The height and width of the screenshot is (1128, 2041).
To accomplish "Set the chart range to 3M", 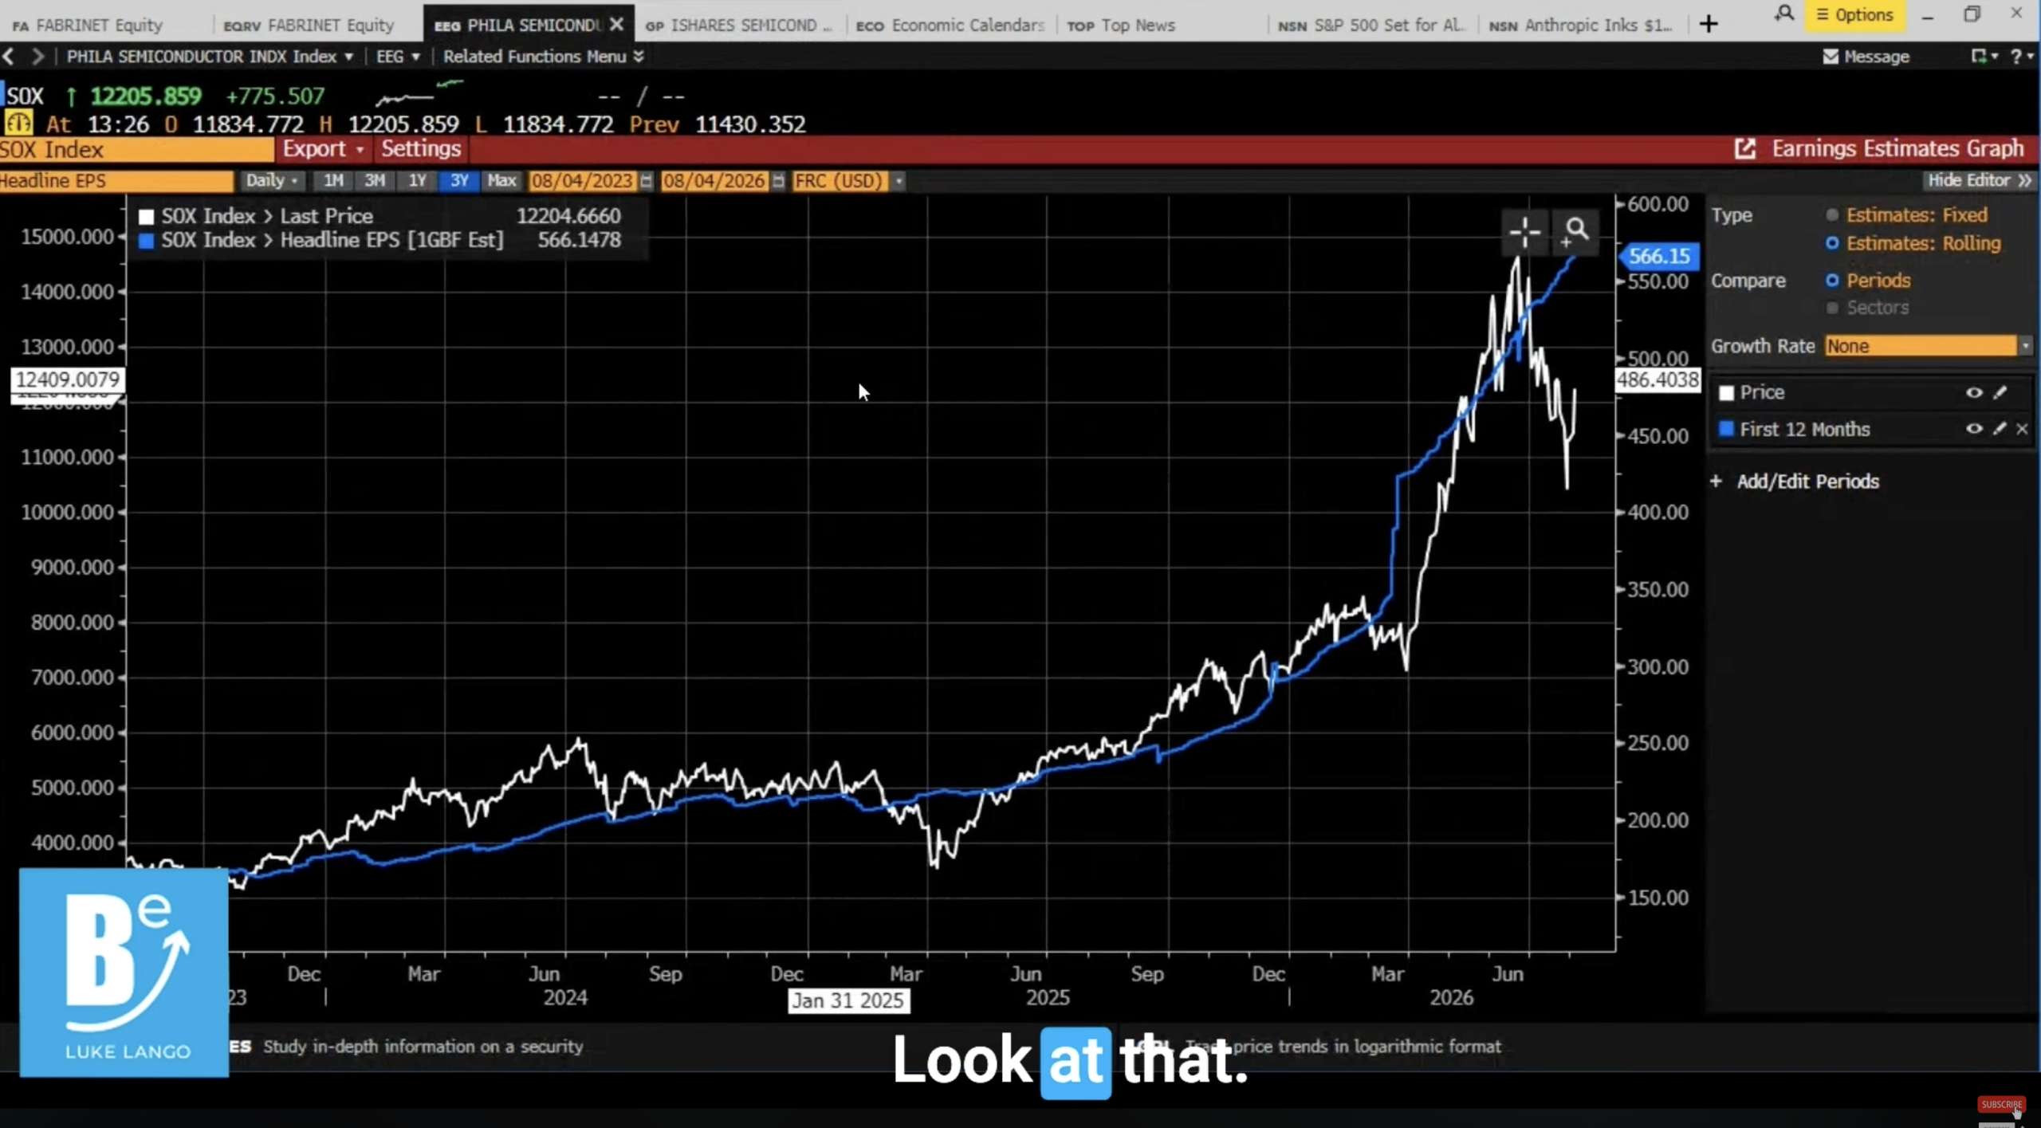I will coord(375,181).
